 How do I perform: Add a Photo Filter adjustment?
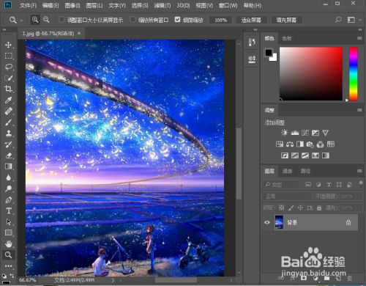pos(310,144)
